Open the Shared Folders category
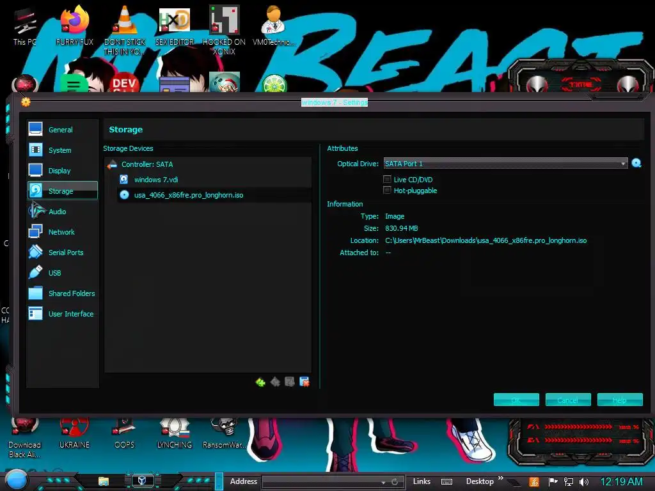Viewport: 655px width, 491px height. 62,293
